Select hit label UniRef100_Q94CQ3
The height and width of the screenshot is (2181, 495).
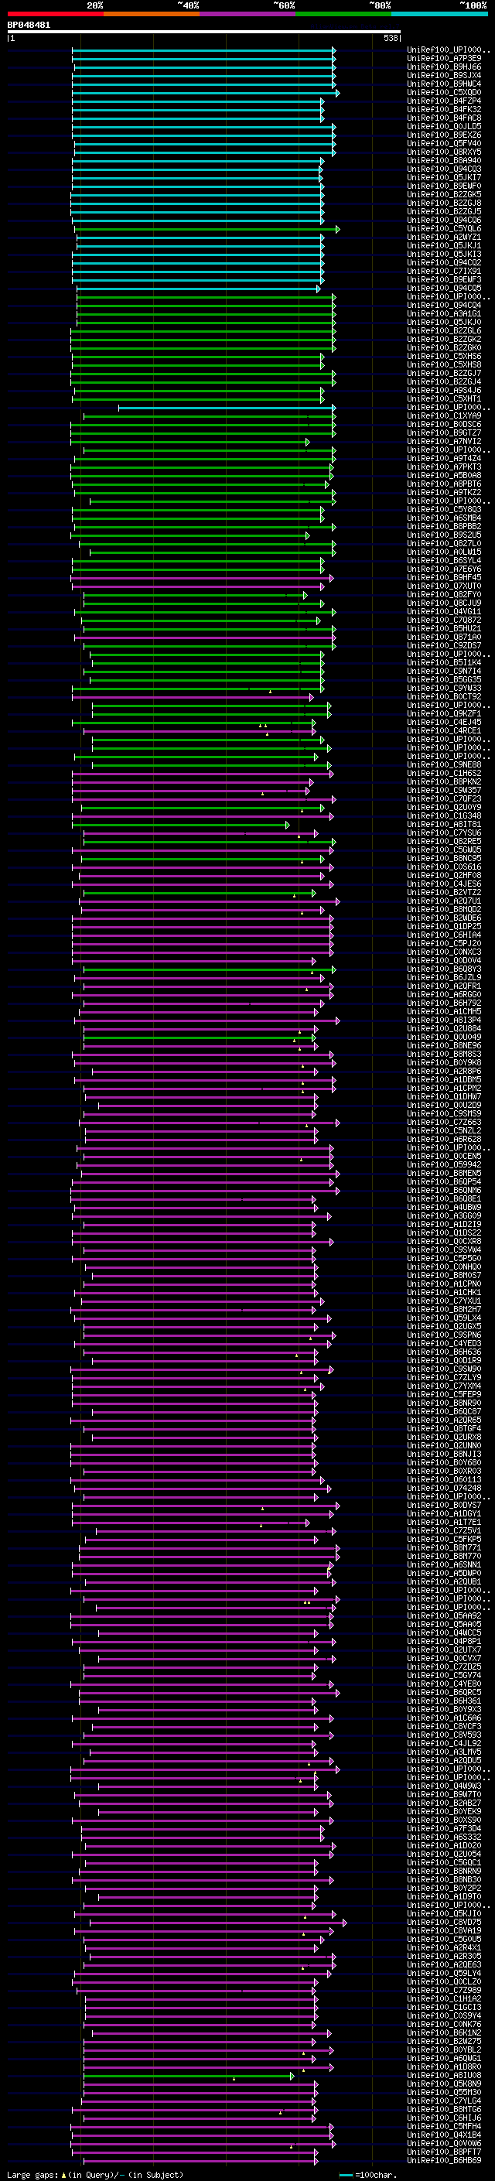point(444,169)
